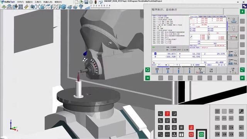Click the red key above the NC stop key
Screen dimensions: 247x139
pyautogui.click(x=191, y=127)
